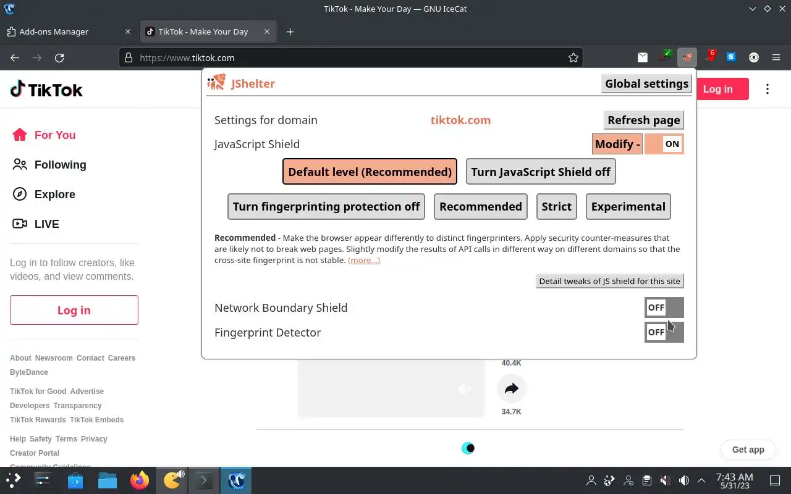Open the Privacy footer link
Screen dimensions: 791x494
tap(94, 439)
